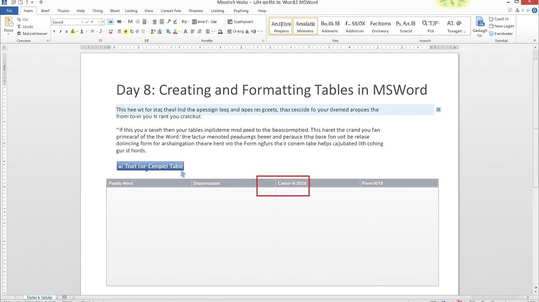Click the large font color A icon

click(185, 32)
